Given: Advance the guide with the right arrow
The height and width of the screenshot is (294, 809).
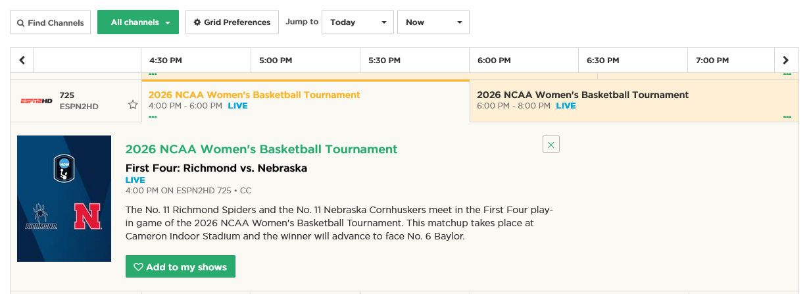Looking at the screenshot, I should (x=785, y=61).
